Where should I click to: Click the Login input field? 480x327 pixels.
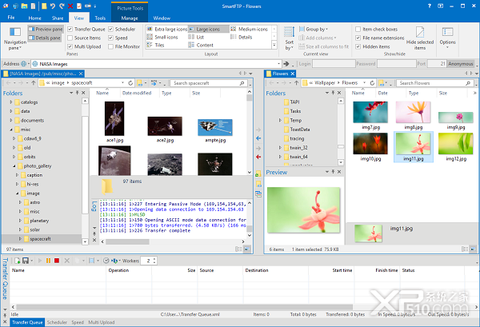(x=334, y=64)
